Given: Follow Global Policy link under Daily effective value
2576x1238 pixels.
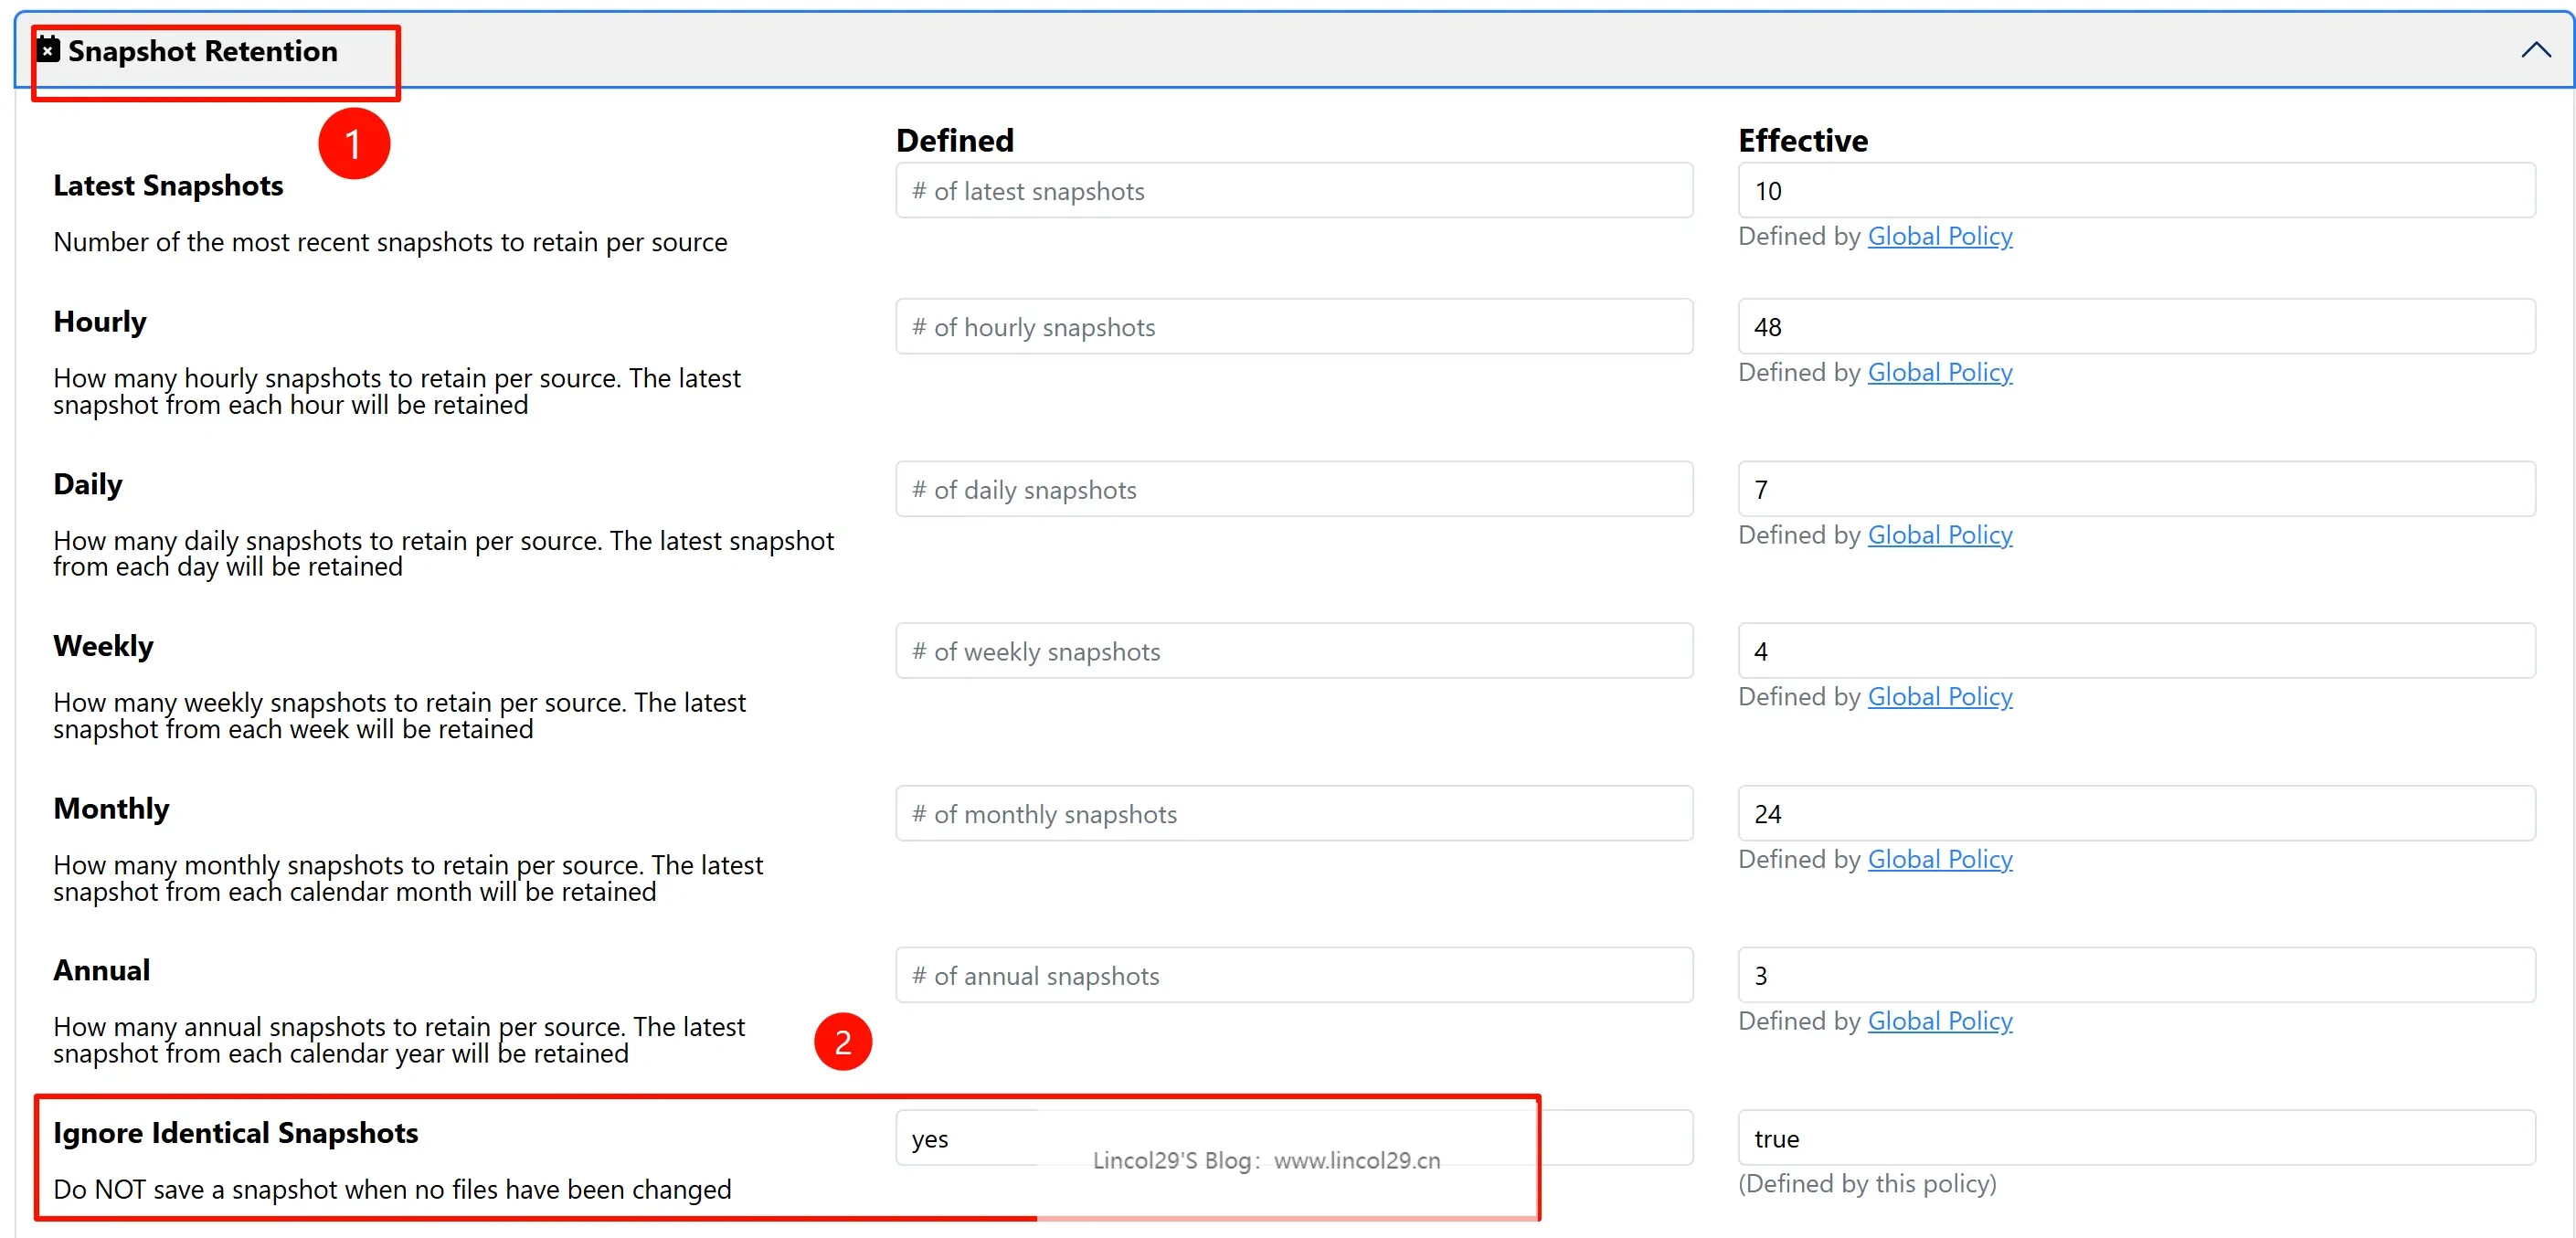Looking at the screenshot, I should 1939,535.
